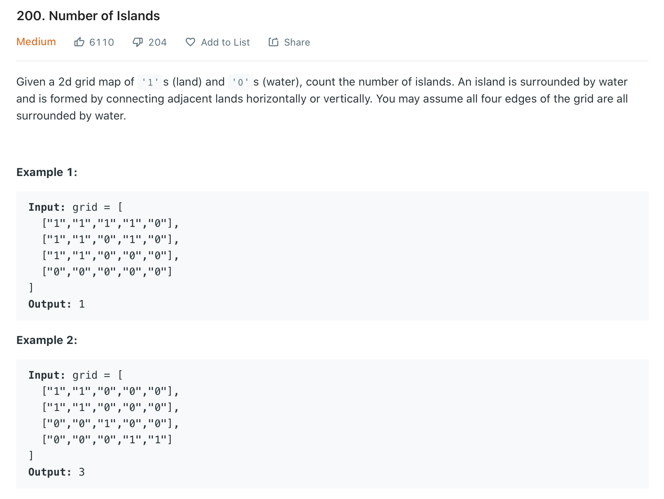Image resolution: width=664 pixels, height=499 pixels.
Task: Click the Example 1 heading
Action: [x=47, y=172]
